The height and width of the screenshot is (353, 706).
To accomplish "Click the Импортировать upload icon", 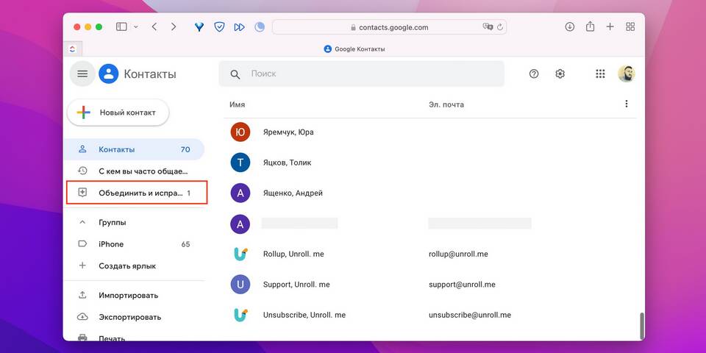I will click(x=82, y=296).
